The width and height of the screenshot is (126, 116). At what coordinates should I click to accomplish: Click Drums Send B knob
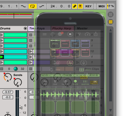[18, 82]
